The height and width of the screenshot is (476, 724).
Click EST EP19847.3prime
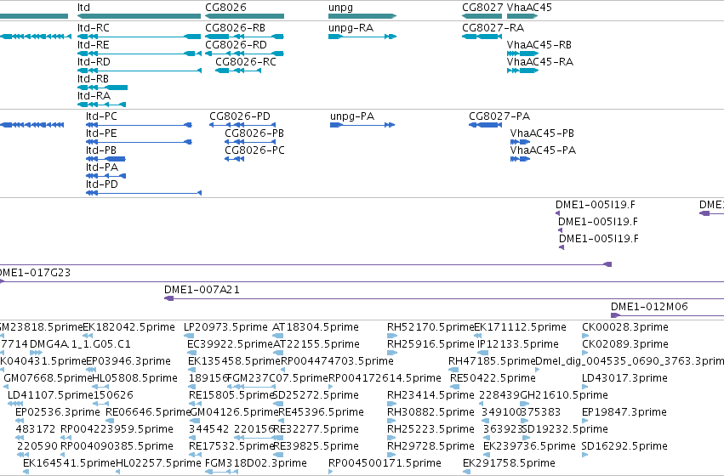click(624, 413)
